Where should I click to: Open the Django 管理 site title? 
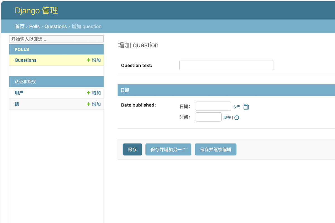[36, 11]
